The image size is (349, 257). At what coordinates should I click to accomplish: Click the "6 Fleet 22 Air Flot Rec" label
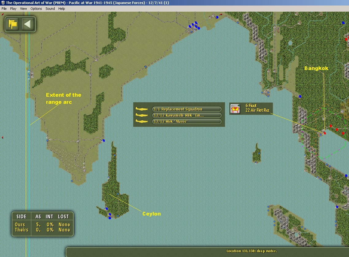pyautogui.click(x=257, y=108)
